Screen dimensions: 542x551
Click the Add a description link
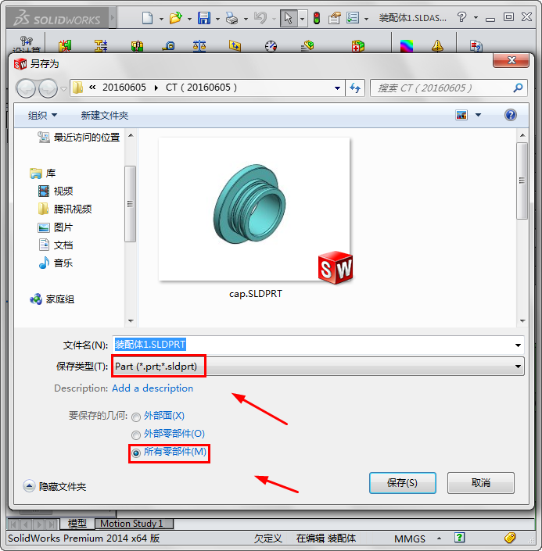[153, 388]
